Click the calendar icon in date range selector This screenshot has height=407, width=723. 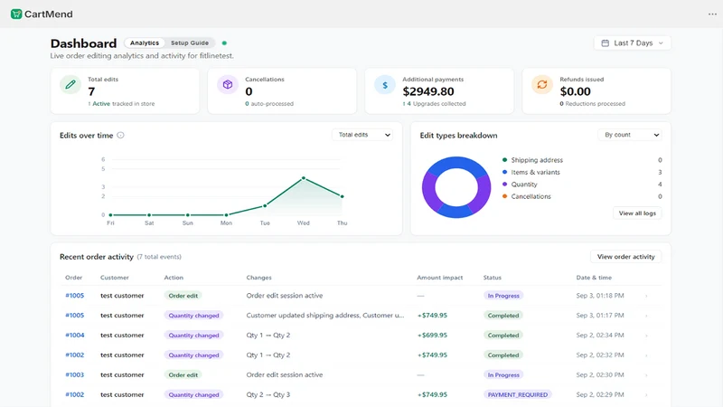(x=605, y=43)
